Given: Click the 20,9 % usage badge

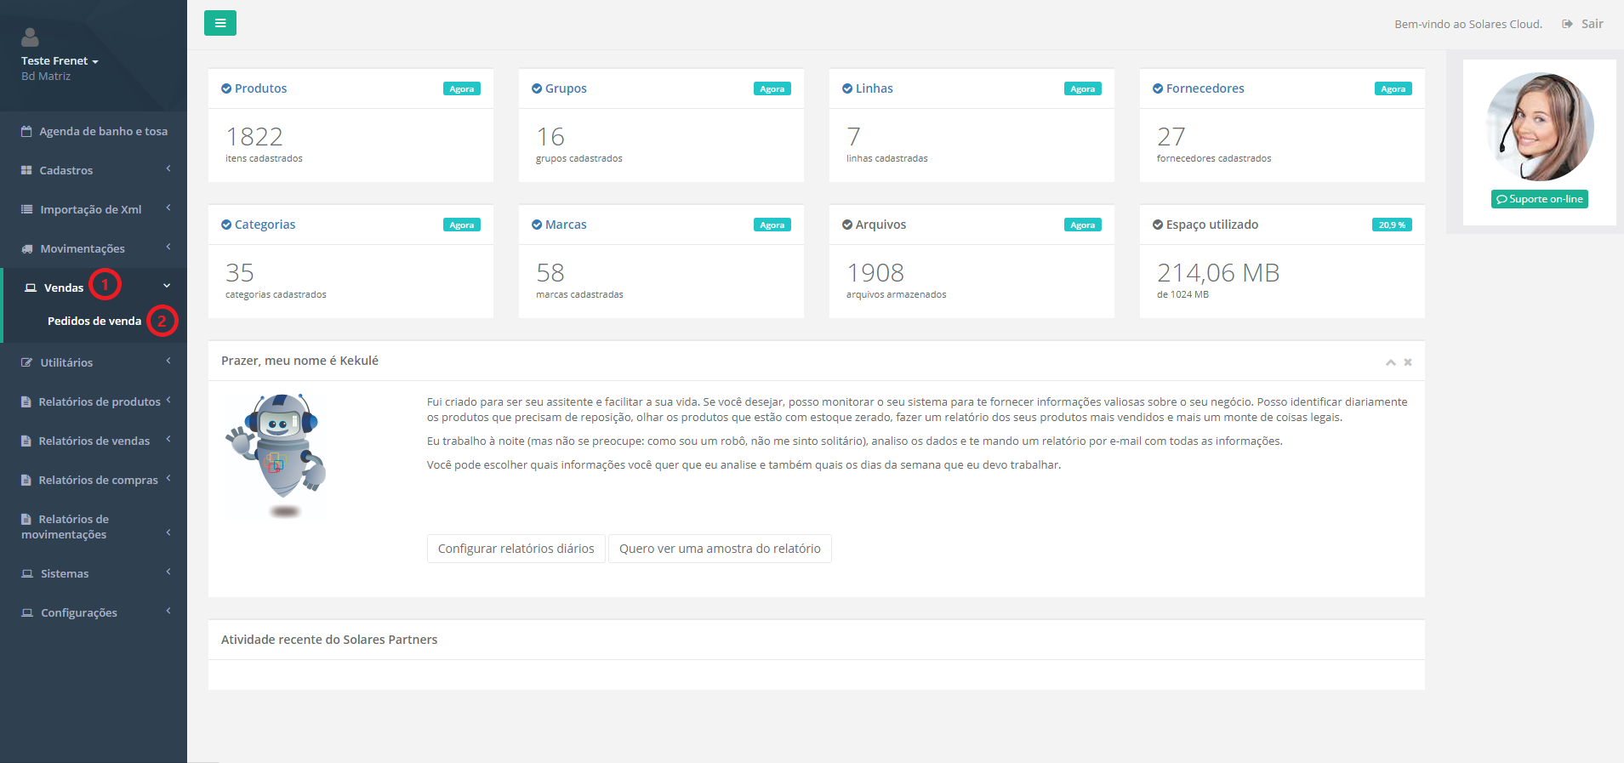Looking at the screenshot, I should [1392, 225].
